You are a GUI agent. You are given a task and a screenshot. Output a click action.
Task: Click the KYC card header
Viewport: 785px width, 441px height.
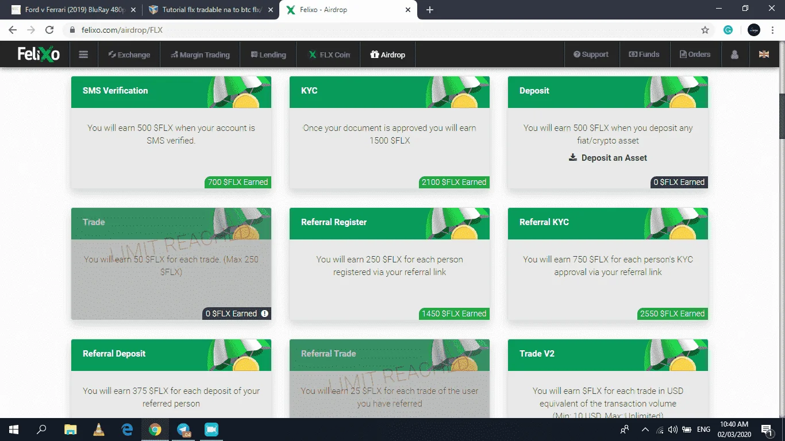390,92
